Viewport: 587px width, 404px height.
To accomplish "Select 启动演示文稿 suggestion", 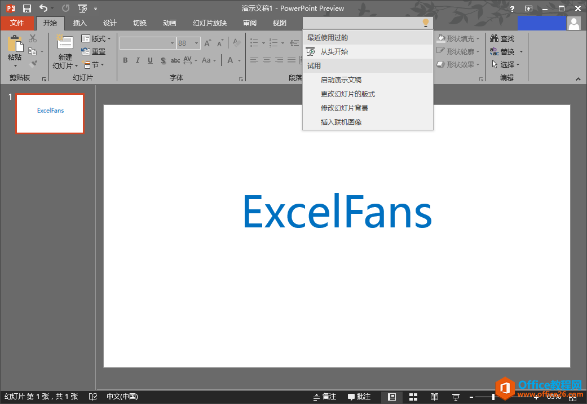I will (x=368, y=80).
